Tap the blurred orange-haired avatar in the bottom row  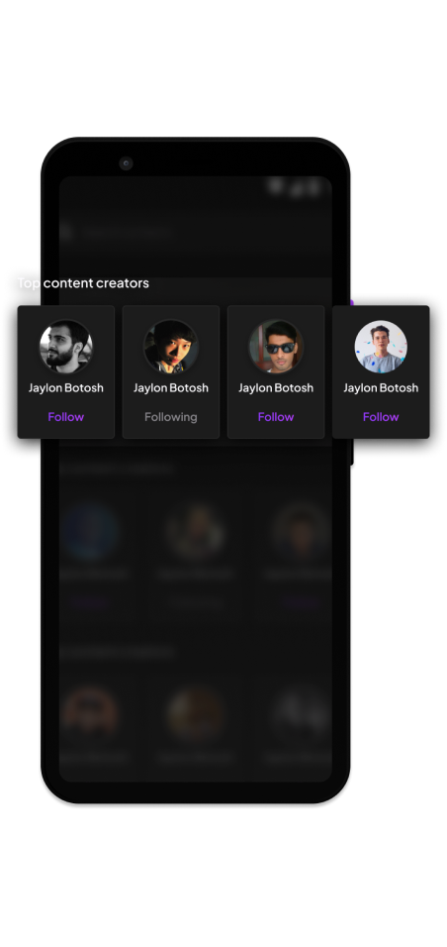tap(90, 712)
